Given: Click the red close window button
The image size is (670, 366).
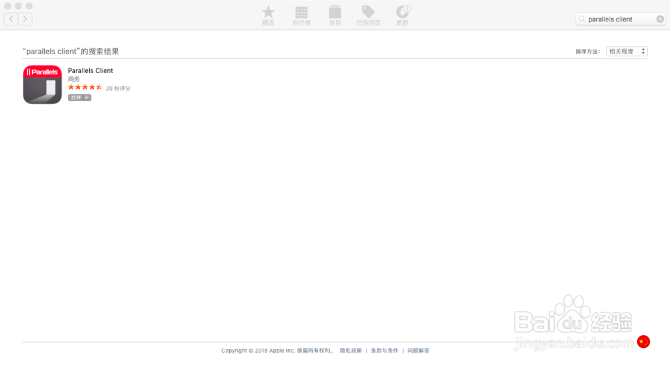Looking at the screenshot, I should click(x=7, y=6).
